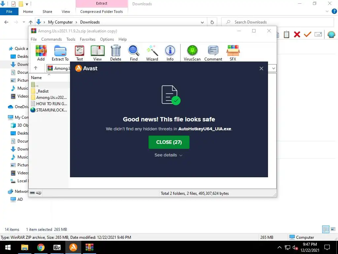Open Avast from the taskbar

tap(73, 247)
